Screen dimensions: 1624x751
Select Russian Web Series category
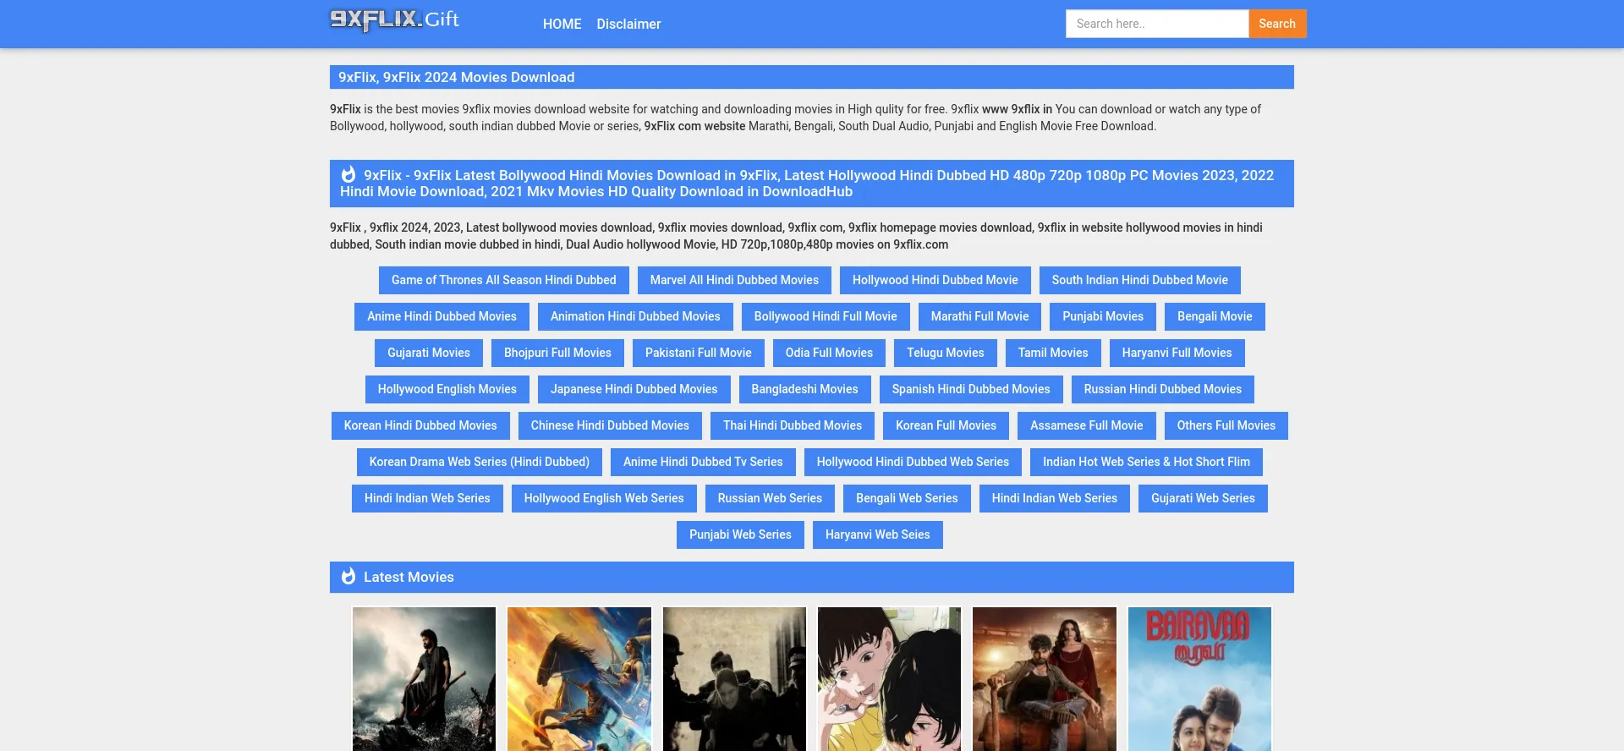pyautogui.click(x=770, y=498)
